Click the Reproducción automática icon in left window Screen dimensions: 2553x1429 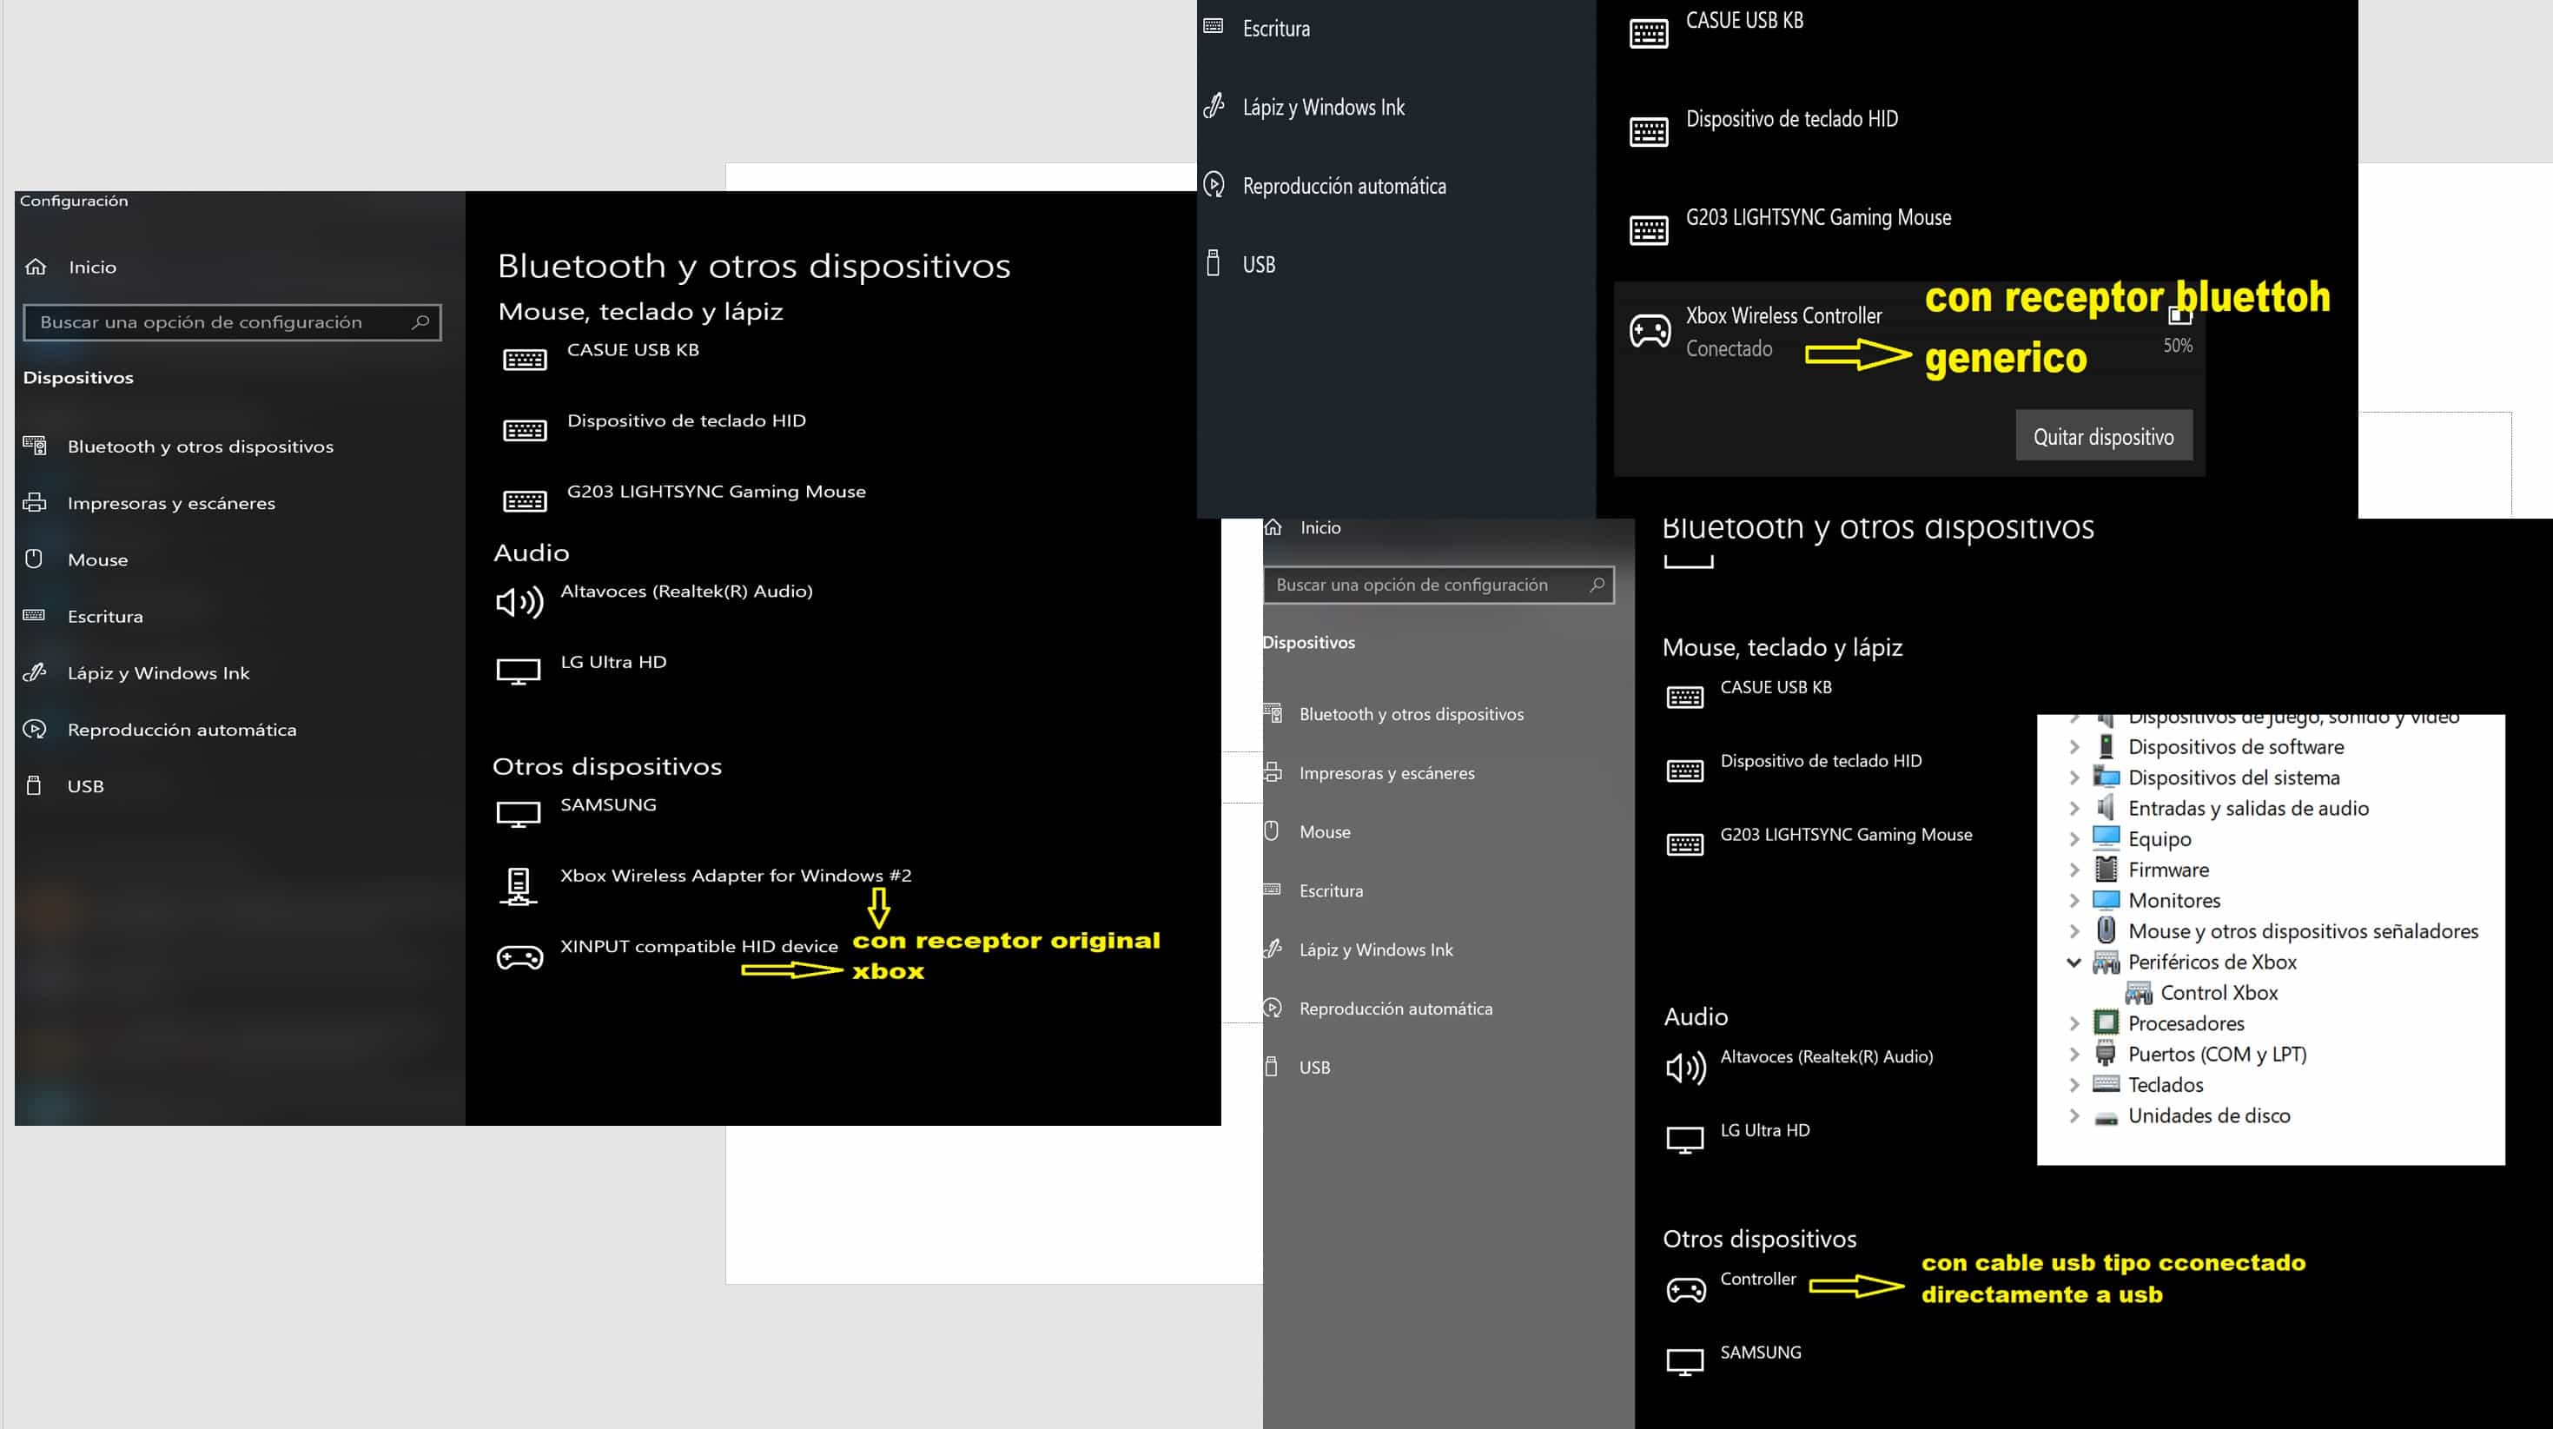click(x=35, y=730)
